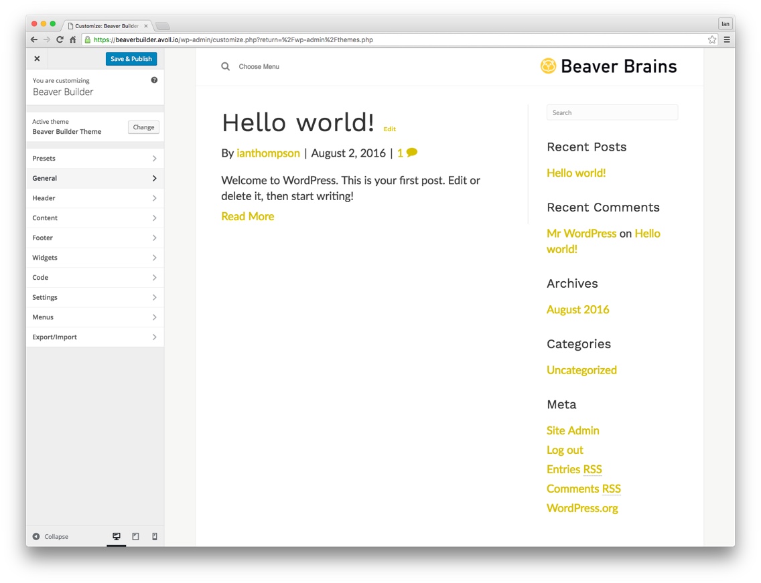The image size is (761, 583).
Task: Expand the General panel
Action: [x=95, y=179]
